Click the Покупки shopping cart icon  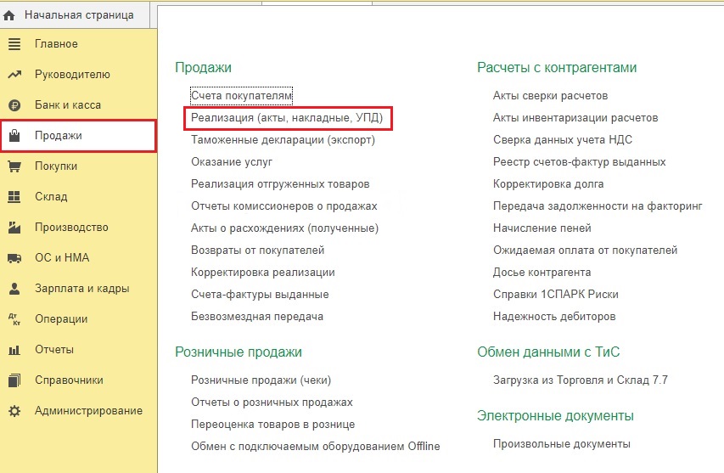point(14,166)
